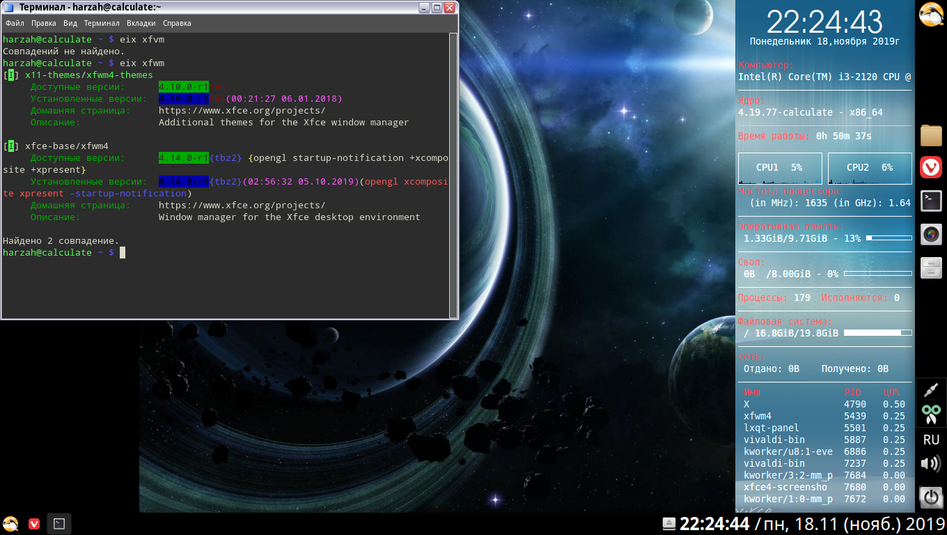This screenshot has height=535, width=947.
Task: Open the green scissors clipboard tray icon
Action: point(931,414)
